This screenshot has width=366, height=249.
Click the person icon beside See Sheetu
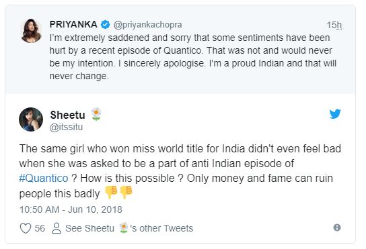(x=57, y=228)
